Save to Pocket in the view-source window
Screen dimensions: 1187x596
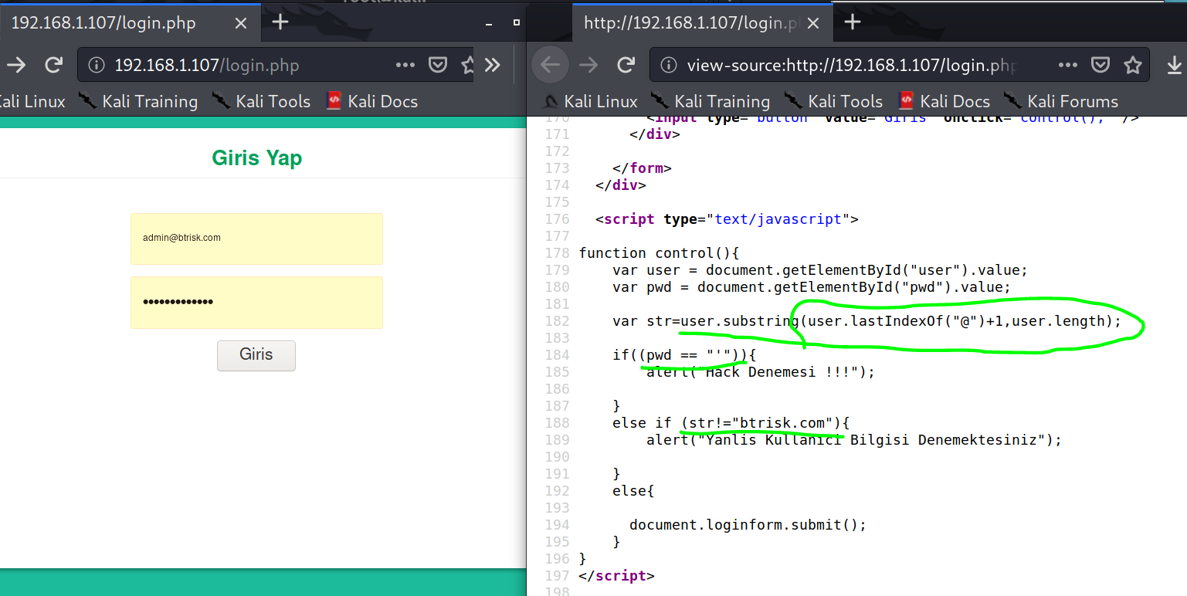pos(1100,66)
